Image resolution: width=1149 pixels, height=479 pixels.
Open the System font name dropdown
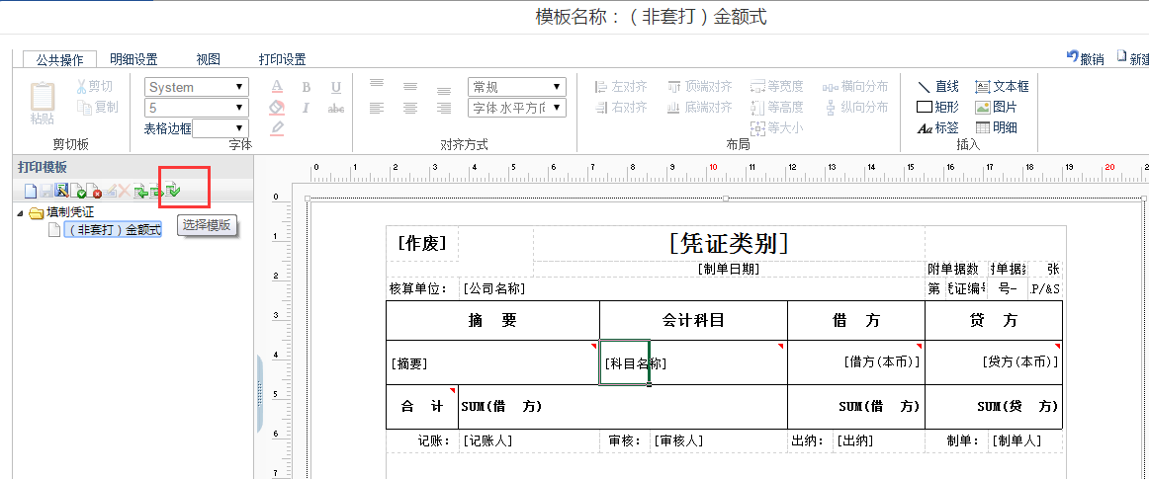(x=197, y=87)
